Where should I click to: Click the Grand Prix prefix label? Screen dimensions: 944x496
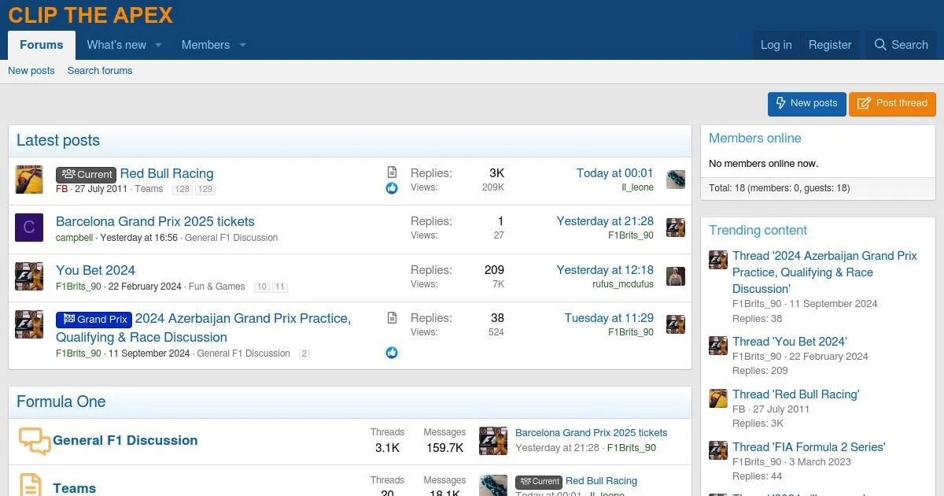94,319
